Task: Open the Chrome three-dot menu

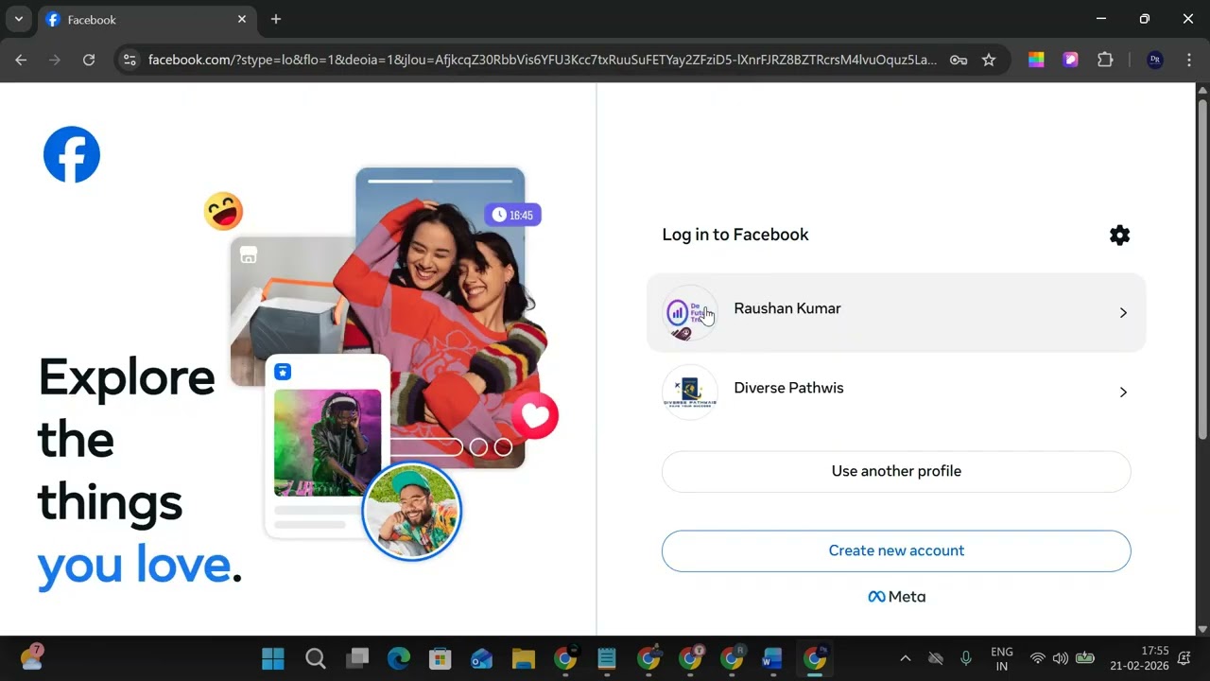Action: click(1188, 60)
